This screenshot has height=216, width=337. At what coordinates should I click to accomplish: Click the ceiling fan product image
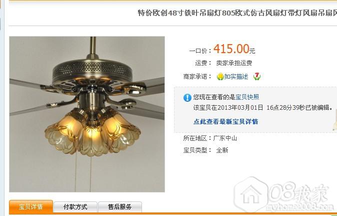coord(87,114)
